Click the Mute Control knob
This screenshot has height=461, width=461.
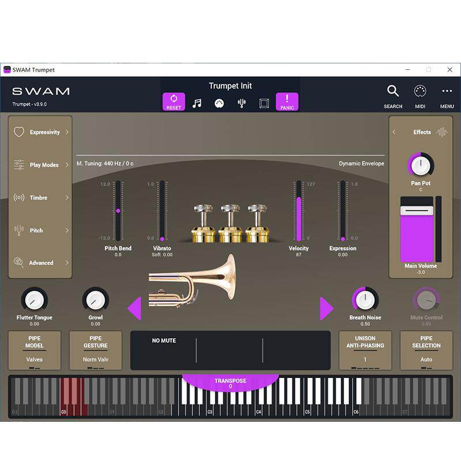click(x=426, y=300)
